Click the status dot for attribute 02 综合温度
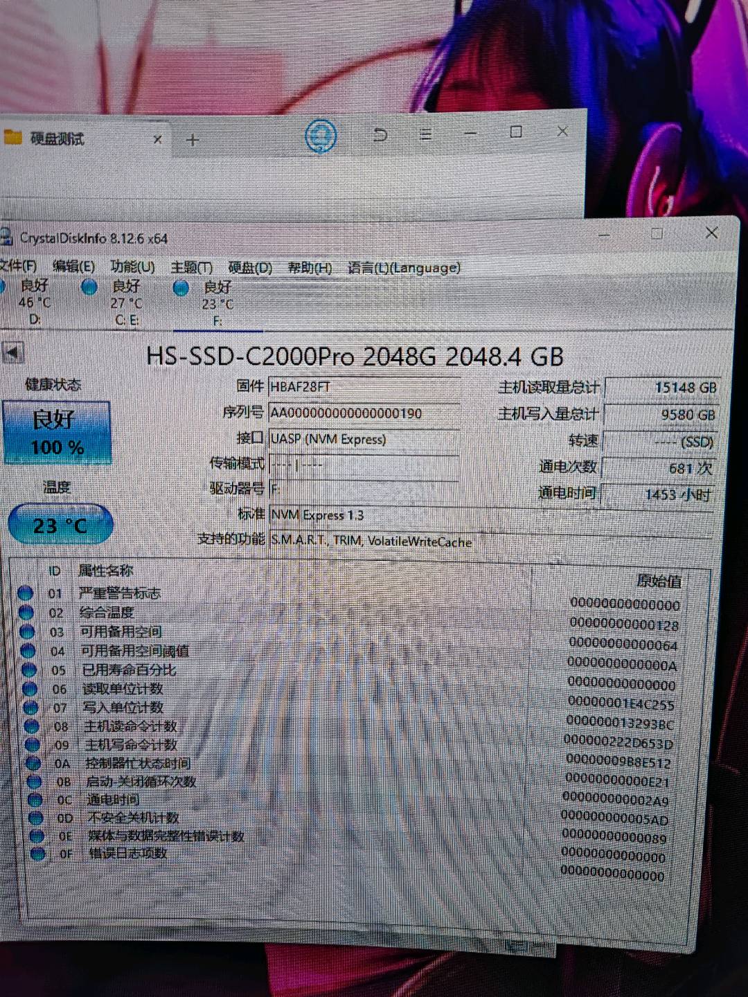Screen dimensions: 748x997 (x=26, y=612)
